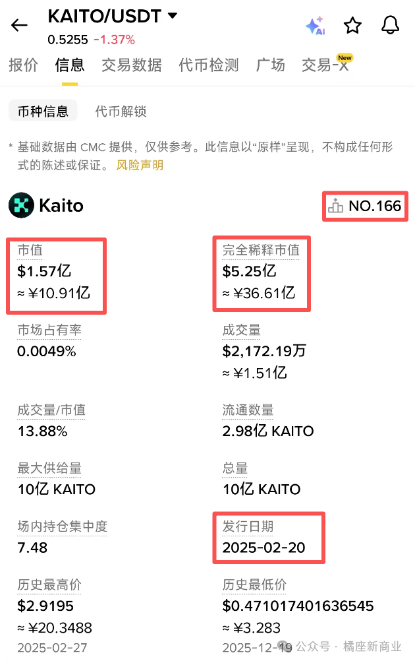Tap the 市值 label for explanation
This screenshot has width=415, height=663.
[x=30, y=250]
